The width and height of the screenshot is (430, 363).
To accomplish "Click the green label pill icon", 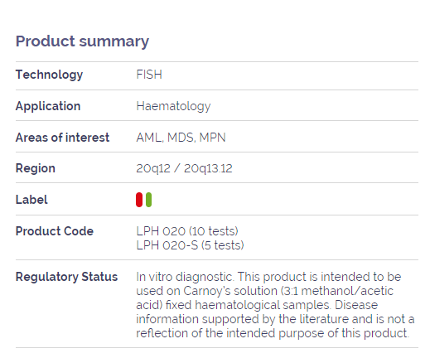I will click(x=148, y=200).
